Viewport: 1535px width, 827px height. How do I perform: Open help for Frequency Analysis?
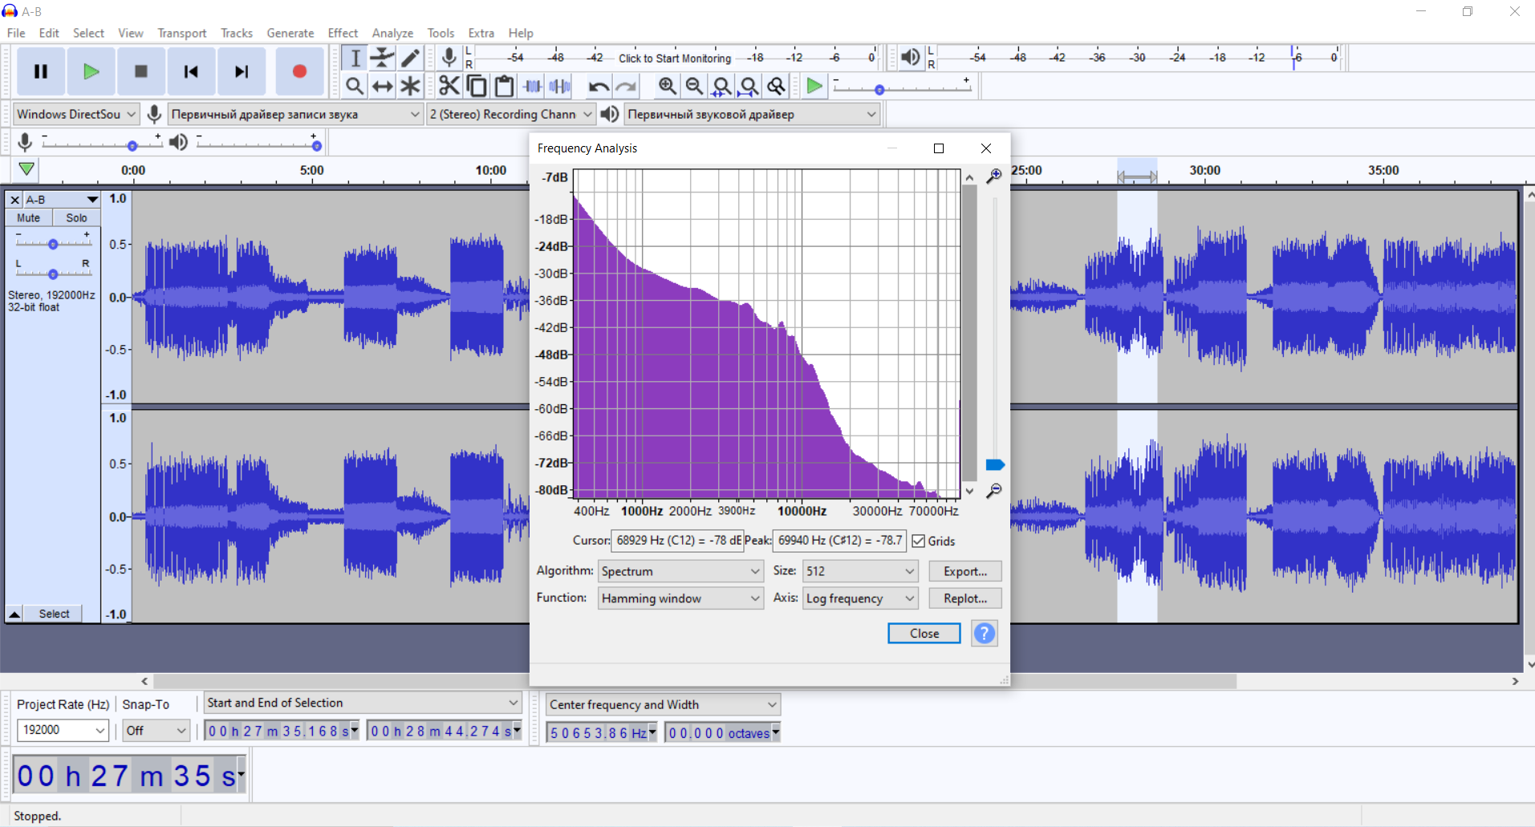tap(985, 634)
